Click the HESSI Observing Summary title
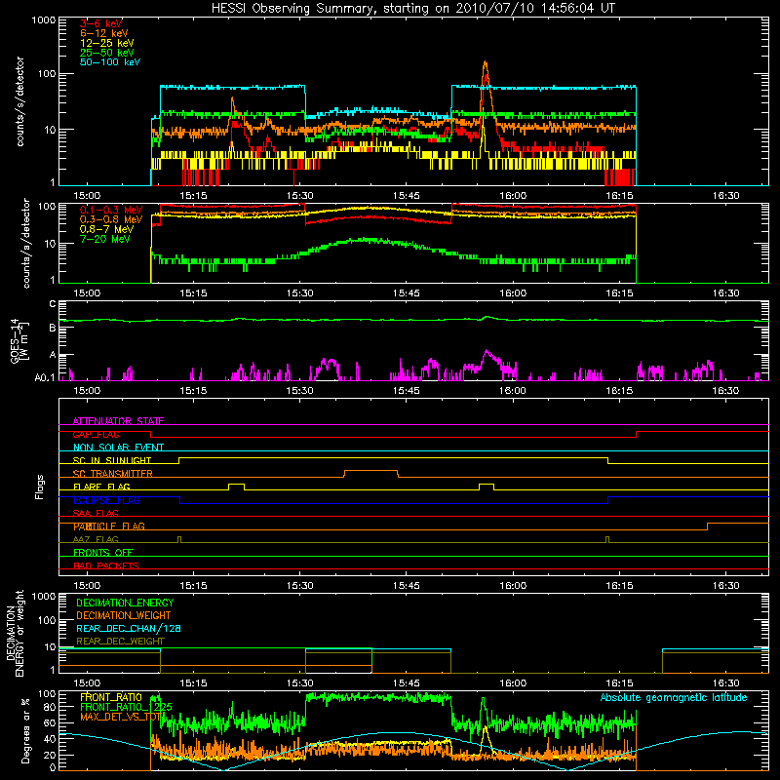Screen dimensions: 780x780 [413, 9]
